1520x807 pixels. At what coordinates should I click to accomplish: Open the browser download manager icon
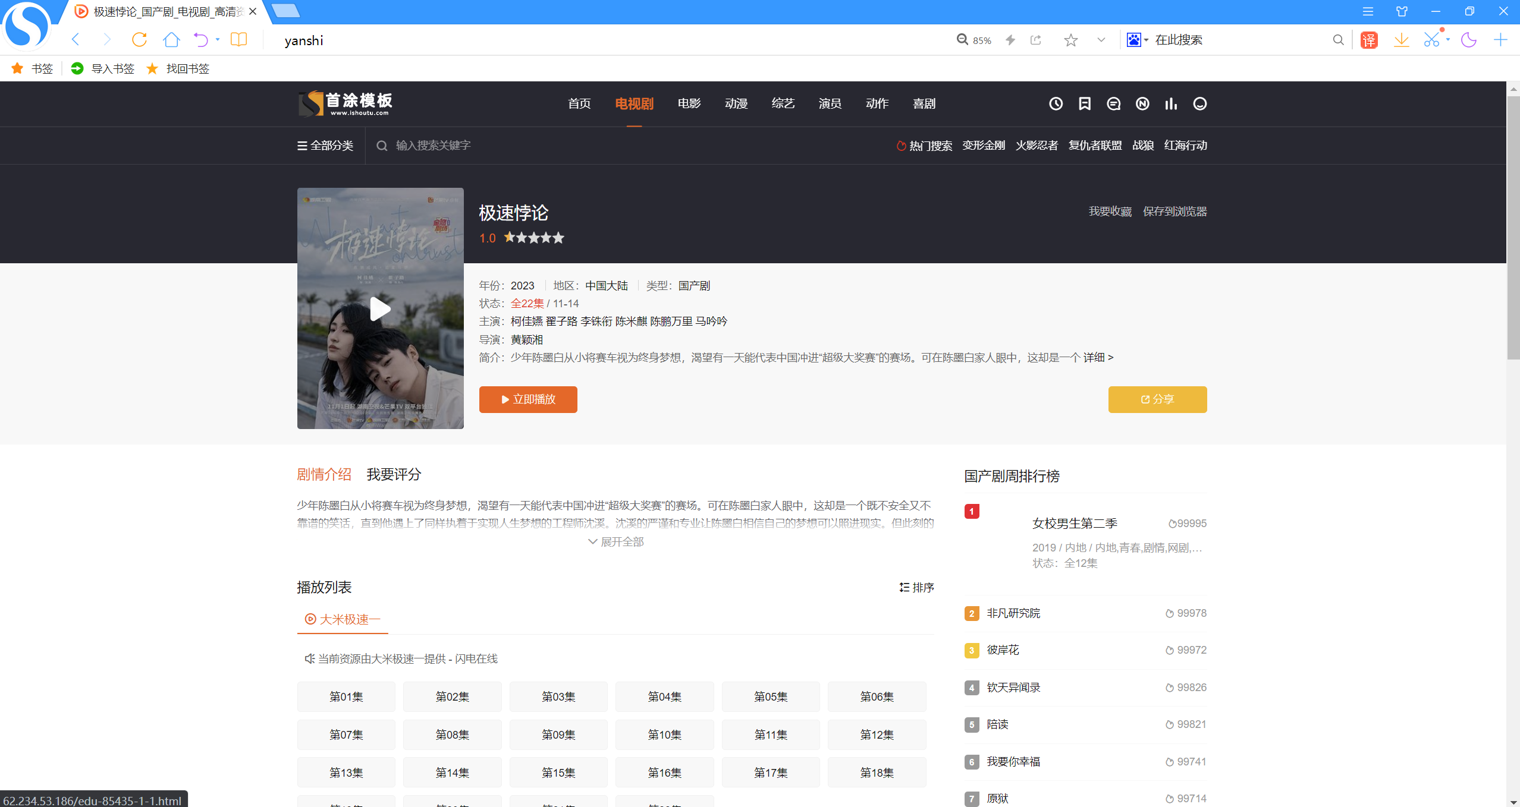tap(1401, 40)
